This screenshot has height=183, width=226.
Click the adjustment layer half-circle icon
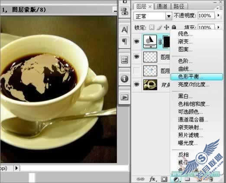[176, 179]
